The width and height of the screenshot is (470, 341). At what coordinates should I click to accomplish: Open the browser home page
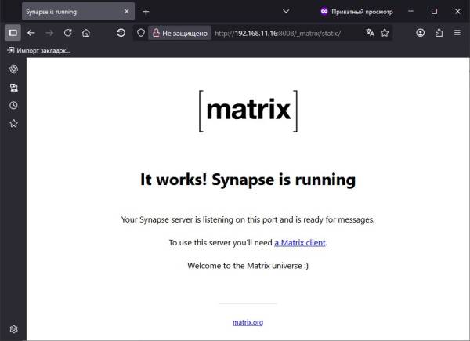[x=86, y=33]
